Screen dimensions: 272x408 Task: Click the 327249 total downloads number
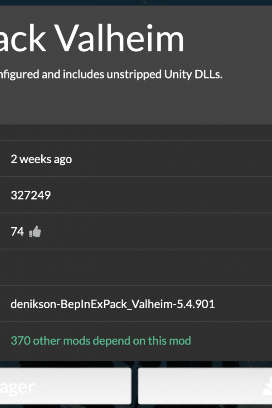[31, 195]
